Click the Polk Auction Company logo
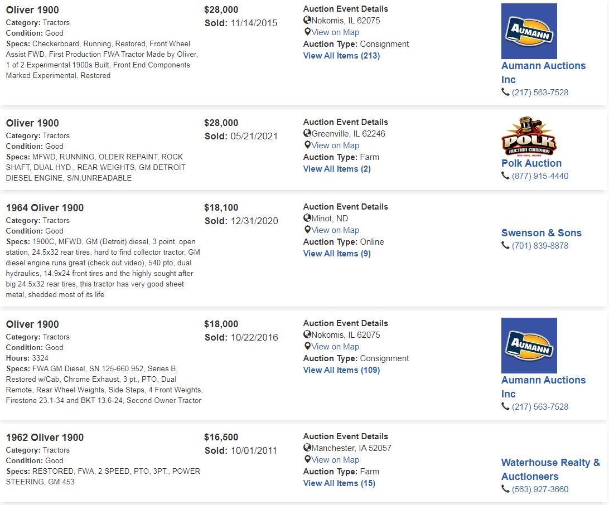 (529, 137)
